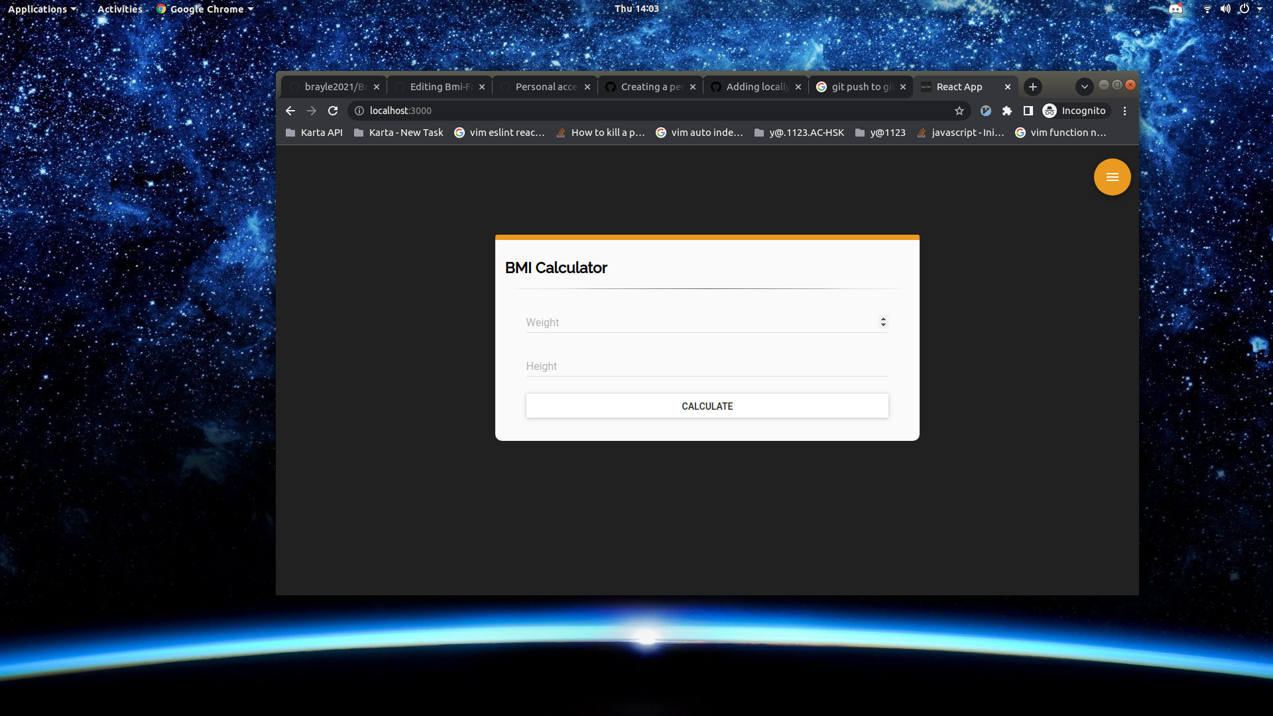1273x716 pixels.
Task: Open Chrome three-dot menu
Action: (x=1124, y=111)
